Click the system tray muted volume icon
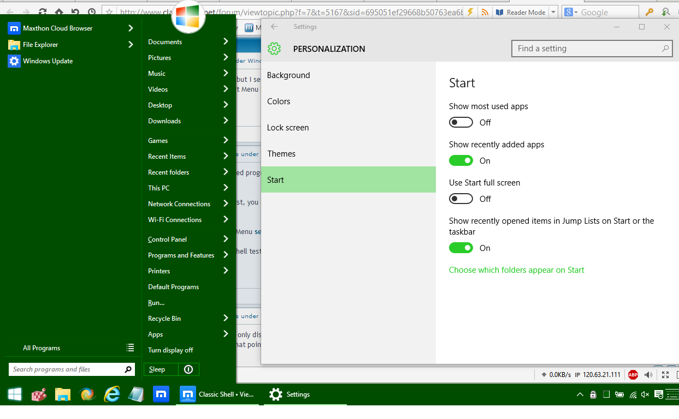Viewport: 679px width, 419px height. [x=645, y=394]
